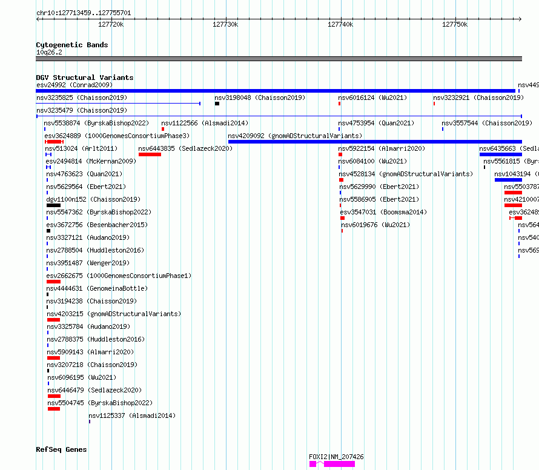Click nsv6019676 (Wu2021) label

[x=375, y=225]
